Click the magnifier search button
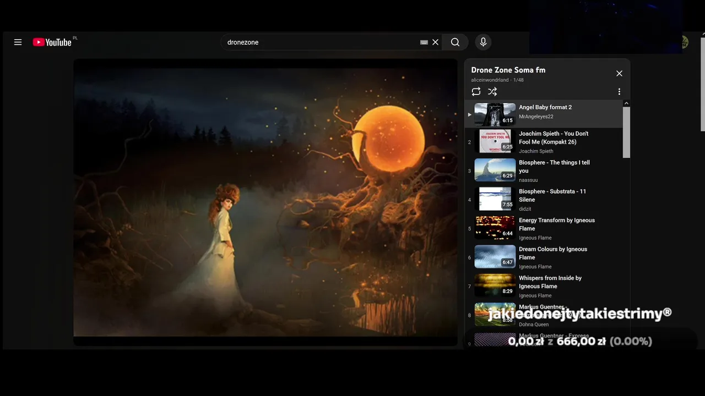 click(x=455, y=42)
